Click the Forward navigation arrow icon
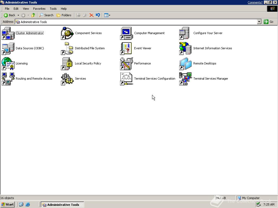 tap(23, 15)
